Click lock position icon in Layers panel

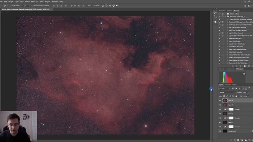(x=230, y=96)
